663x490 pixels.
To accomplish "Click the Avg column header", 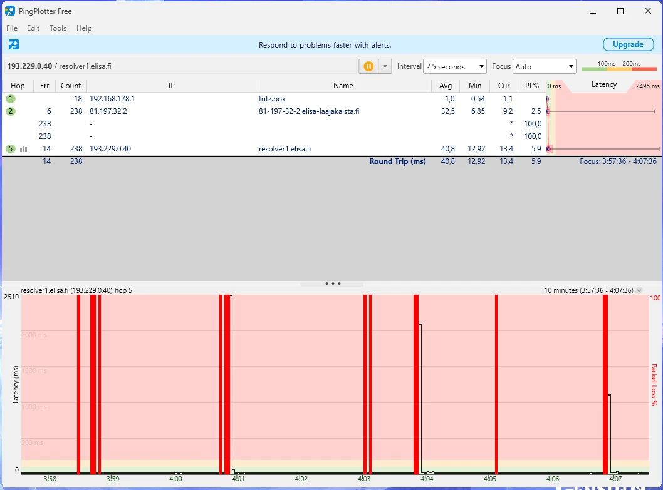I will point(446,86).
